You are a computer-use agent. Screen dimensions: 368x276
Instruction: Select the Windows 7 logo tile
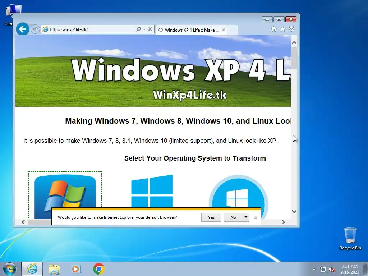(65, 195)
